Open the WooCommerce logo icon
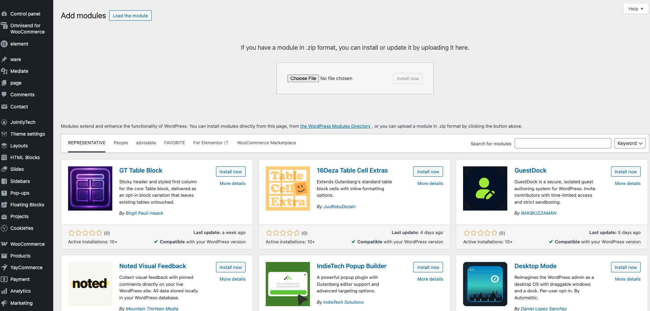The height and width of the screenshot is (311, 650). [x=4, y=244]
